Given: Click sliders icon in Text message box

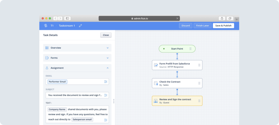Looking at the screenshot, I should [106, 120].
